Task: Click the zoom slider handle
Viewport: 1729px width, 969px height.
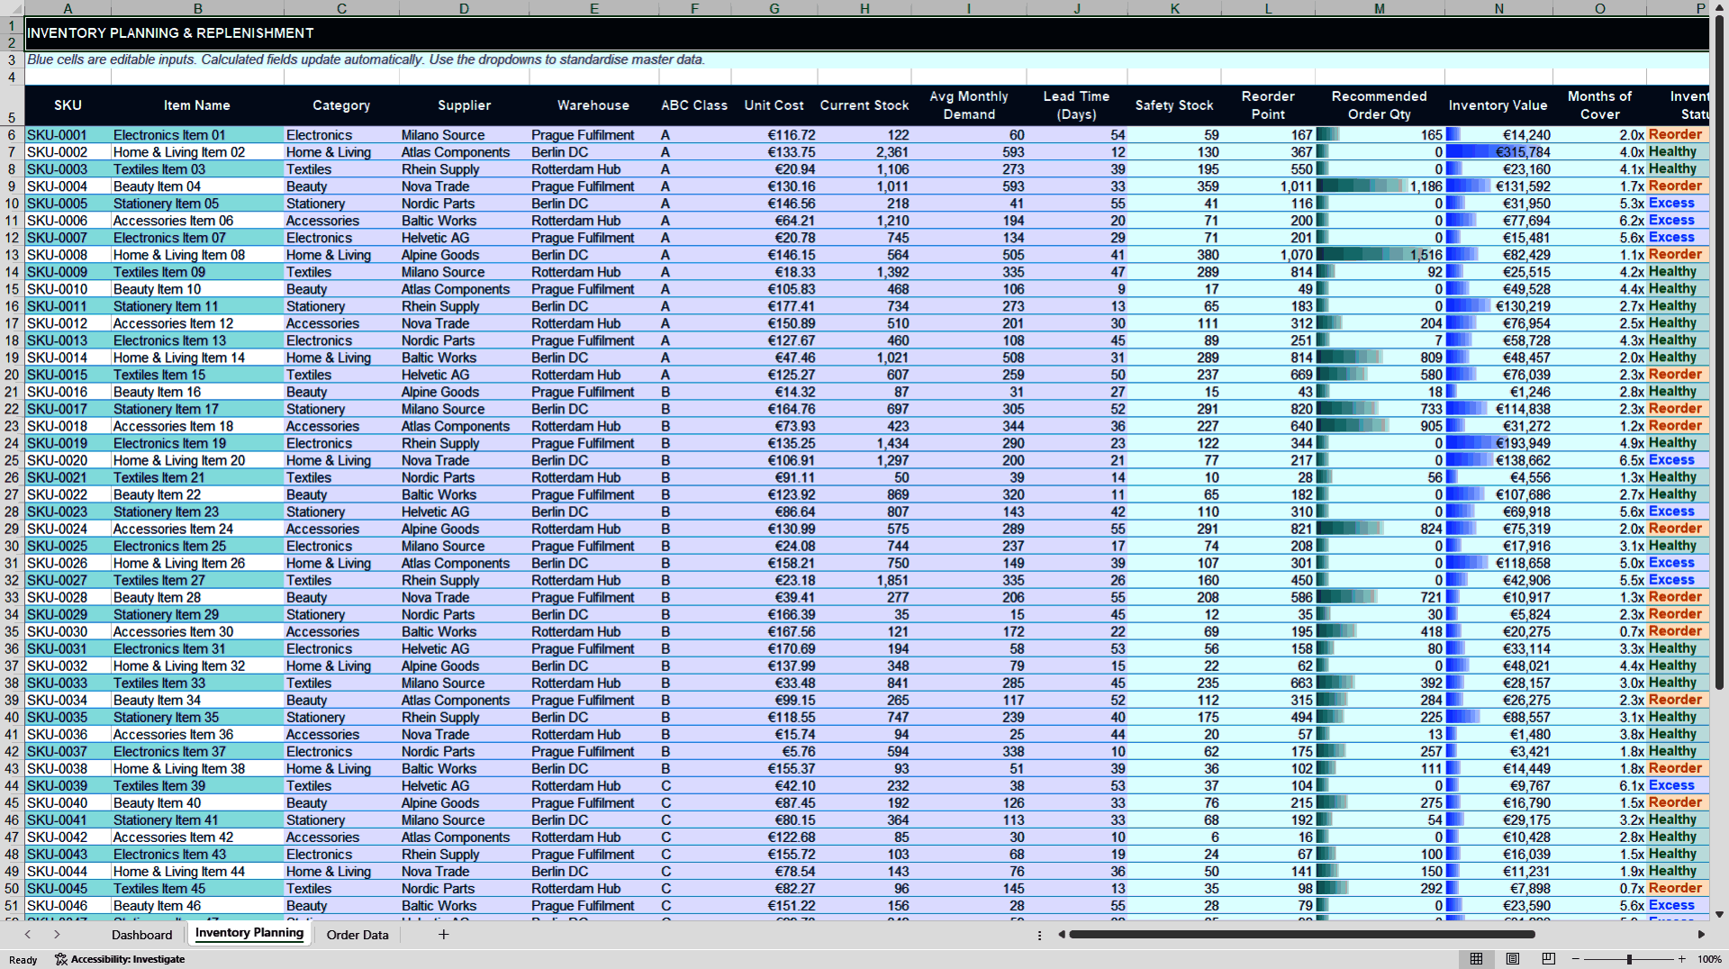Action: [1629, 959]
